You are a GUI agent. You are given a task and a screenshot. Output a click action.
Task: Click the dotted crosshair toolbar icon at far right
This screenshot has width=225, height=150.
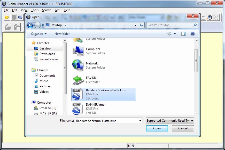point(216,18)
